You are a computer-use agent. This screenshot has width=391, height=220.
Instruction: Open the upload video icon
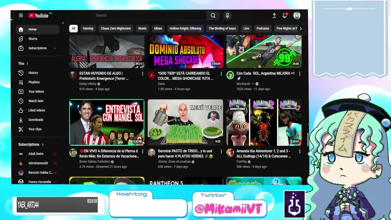tap(274, 16)
